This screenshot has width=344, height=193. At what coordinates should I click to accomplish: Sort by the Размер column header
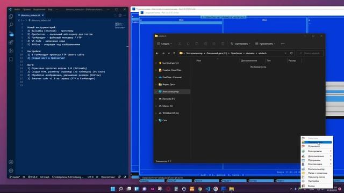pyautogui.click(x=292, y=61)
